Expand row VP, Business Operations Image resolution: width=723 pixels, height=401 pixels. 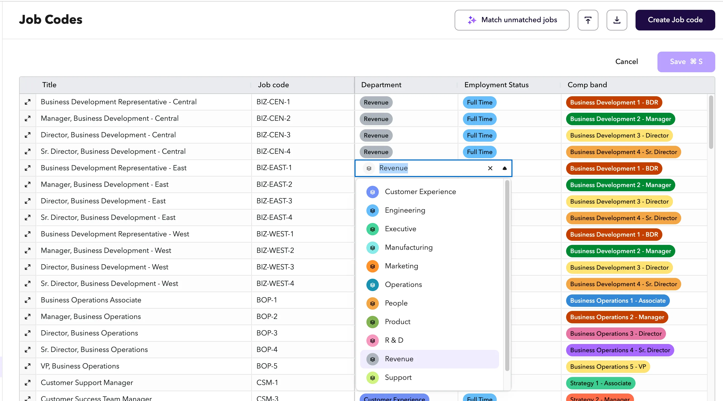(28, 366)
